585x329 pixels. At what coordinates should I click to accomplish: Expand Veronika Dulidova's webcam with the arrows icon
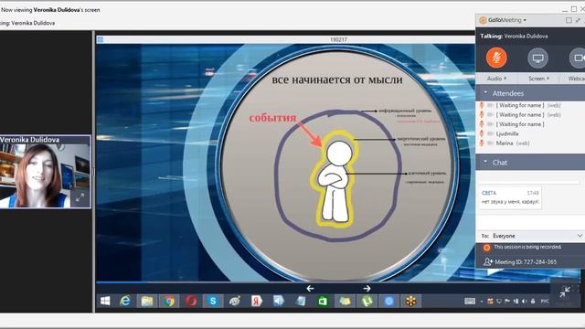coord(80,197)
